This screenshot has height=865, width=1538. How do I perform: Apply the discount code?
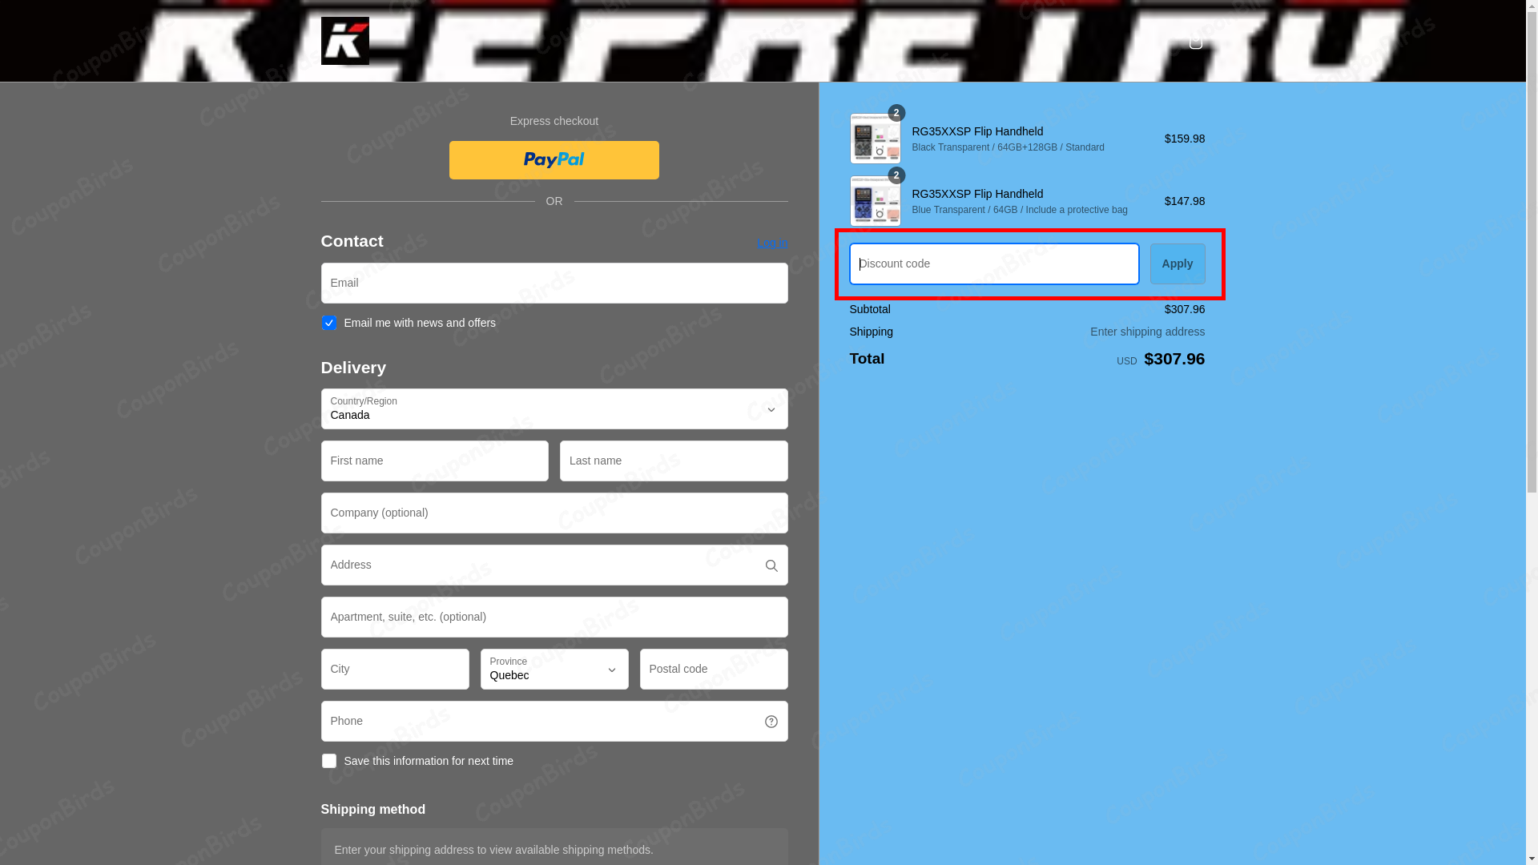pos(1178,264)
